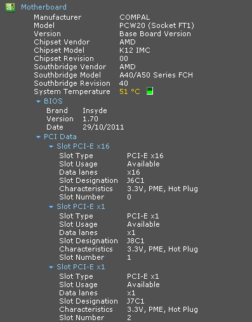
Task: Open the Motherboard heading link
Action: (44, 7)
